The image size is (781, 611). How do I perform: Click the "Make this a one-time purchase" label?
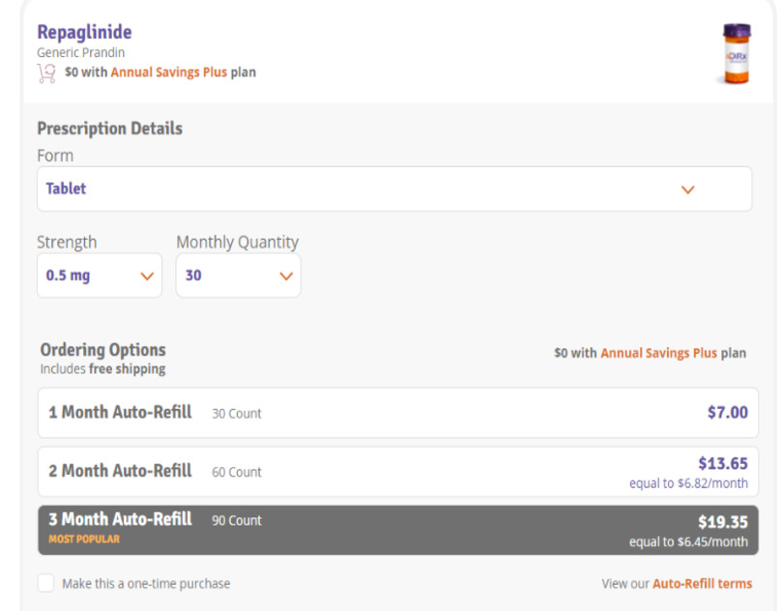tap(146, 584)
